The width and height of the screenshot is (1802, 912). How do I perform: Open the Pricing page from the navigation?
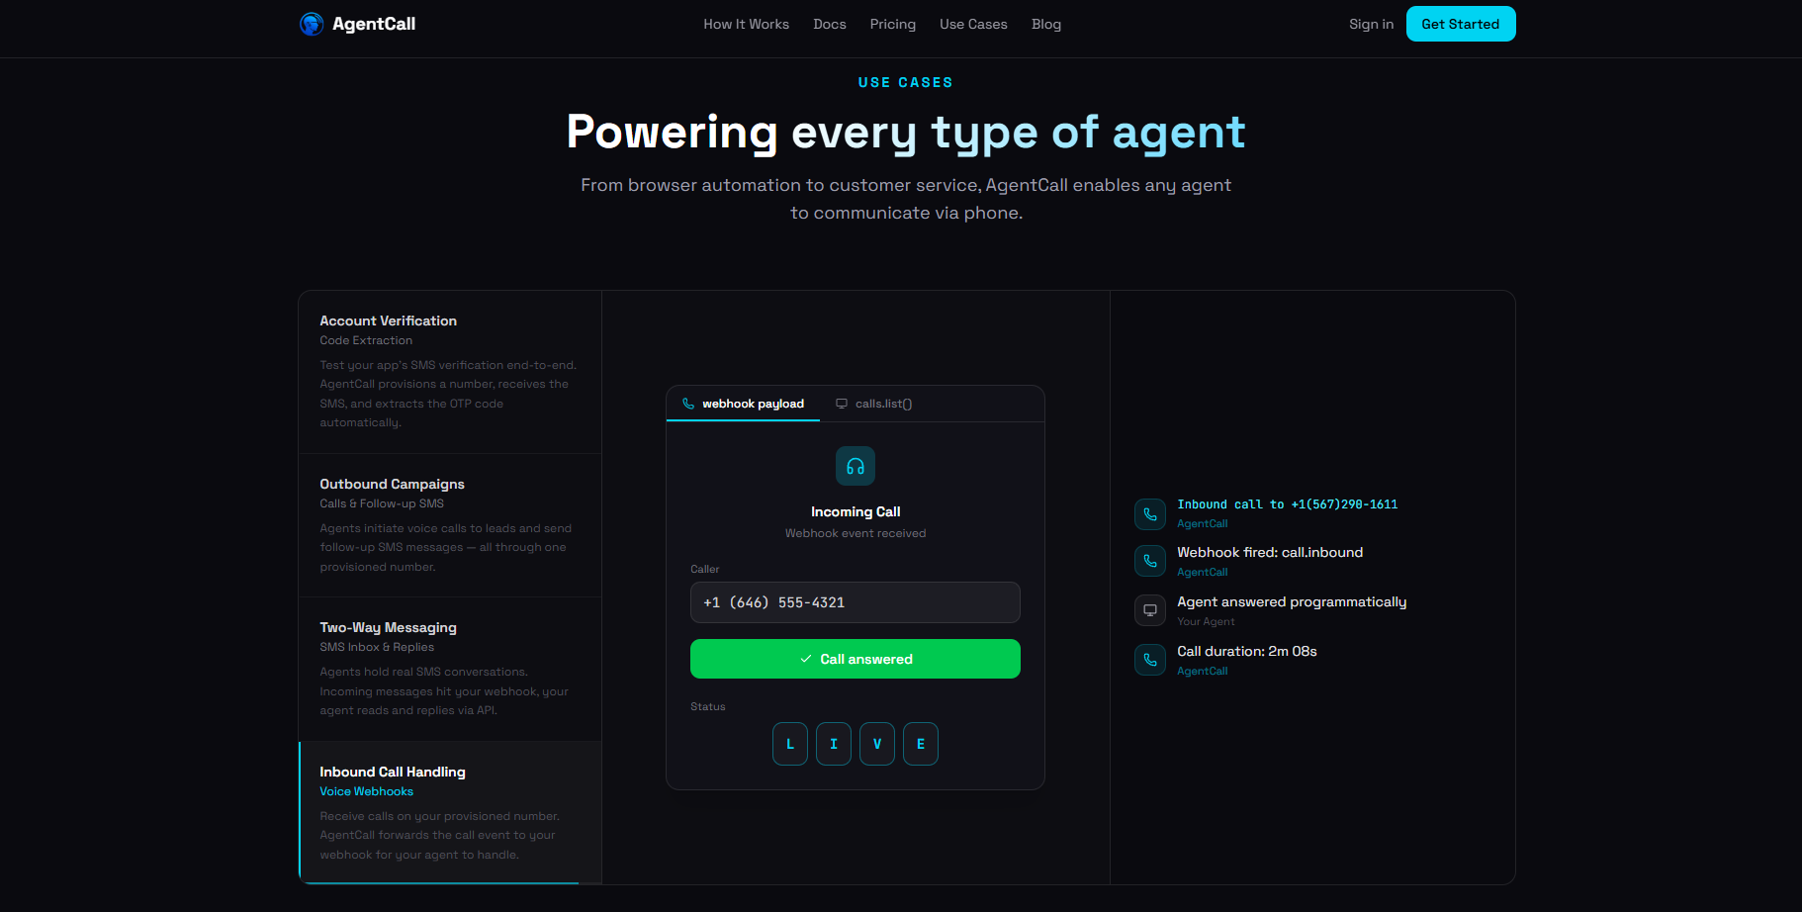(892, 24)
